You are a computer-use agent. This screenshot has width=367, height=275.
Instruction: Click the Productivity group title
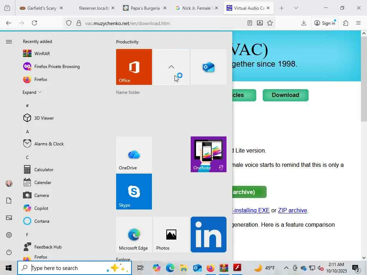point(127,42)
